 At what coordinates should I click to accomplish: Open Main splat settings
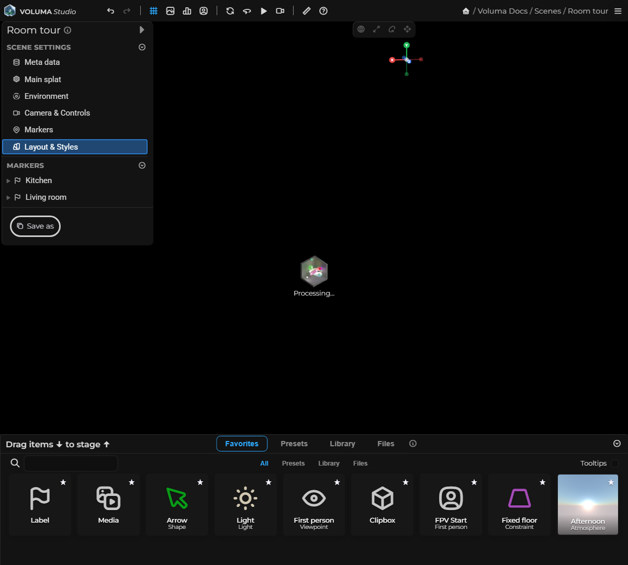[x=75, y=80]
